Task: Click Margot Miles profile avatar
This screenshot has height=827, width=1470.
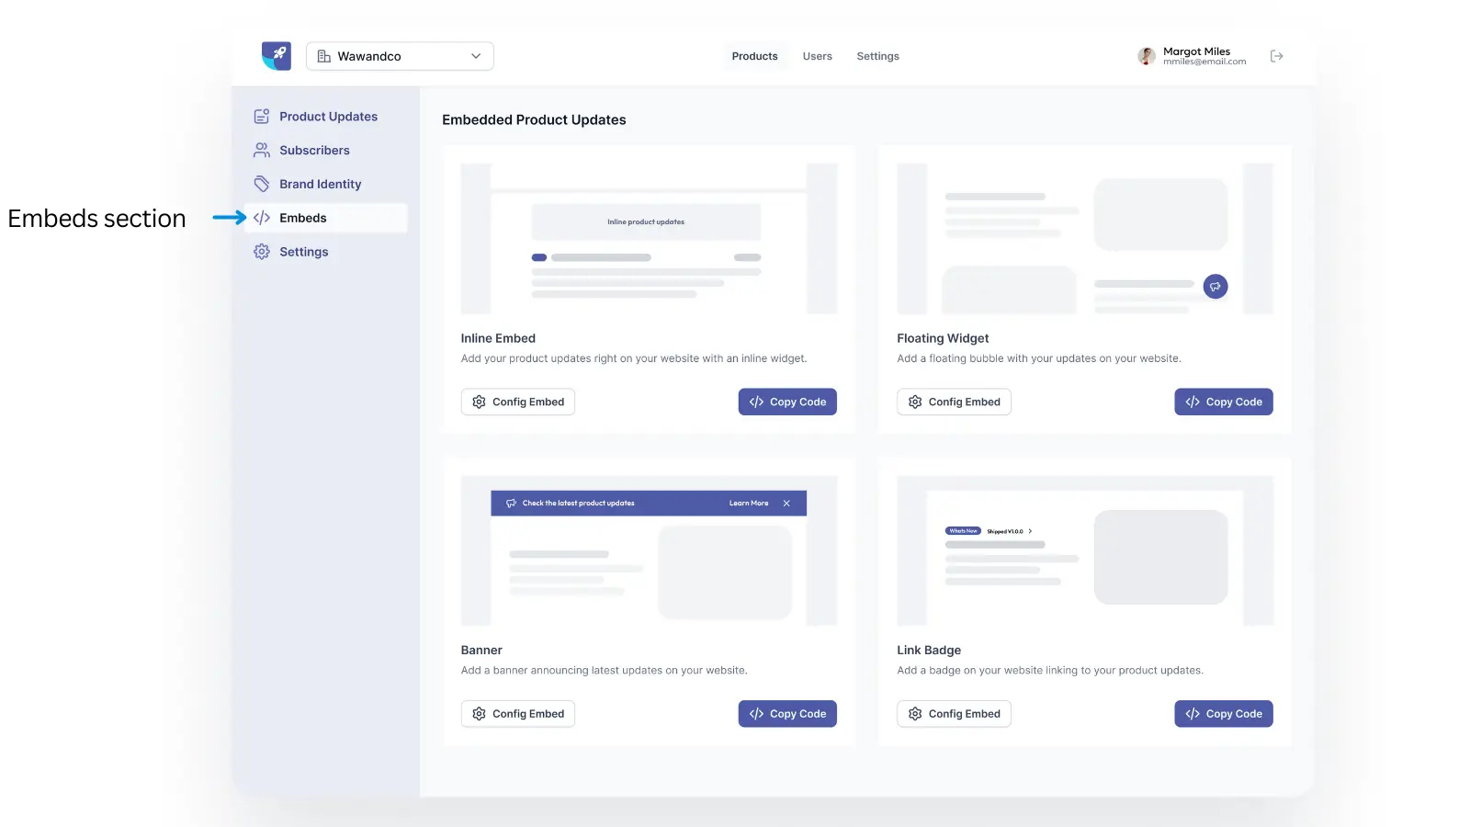Action: pyautogui.click(x=1147, y=56)
